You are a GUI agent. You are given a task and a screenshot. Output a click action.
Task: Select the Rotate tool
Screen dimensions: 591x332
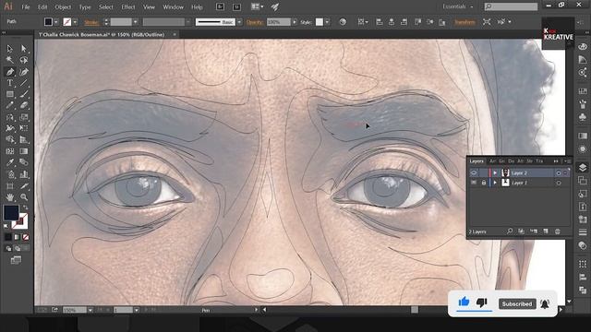click(10, 117)
